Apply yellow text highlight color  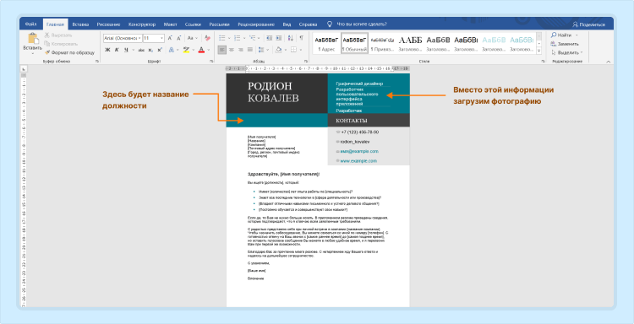pos(186,50)
